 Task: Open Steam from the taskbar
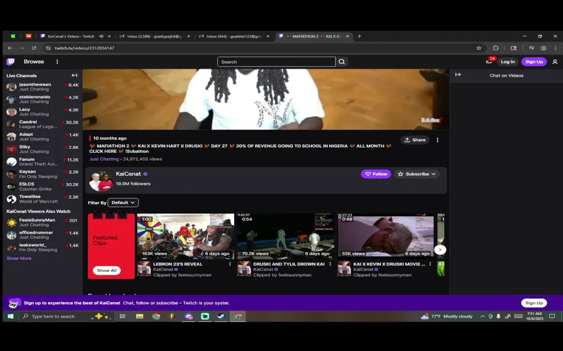(x=221, y=316)
